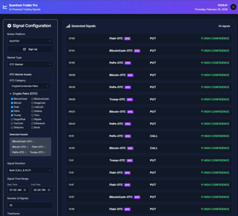The image size is (238, 216).
Task: Click the Quantum Trader Pro chart logo
Action: click(x=5, y=7)
